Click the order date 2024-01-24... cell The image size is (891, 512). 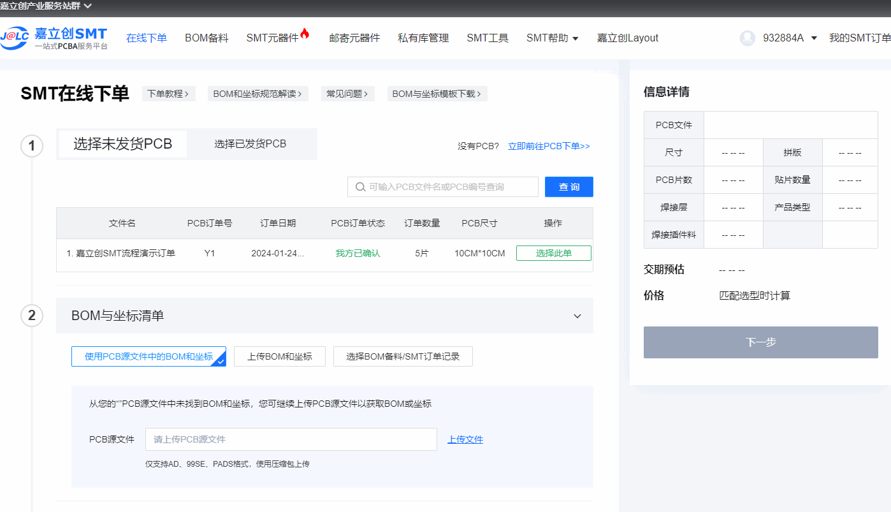click(x=278, y=253)
